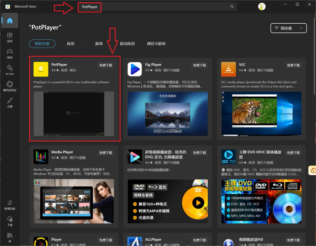This screenshot has height=246, width=316.
Task: Open 腾讯应用宝 in the sidebar
Action: [10, 87]
